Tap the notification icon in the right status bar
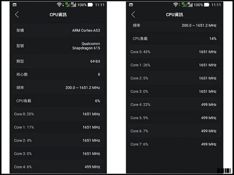Screen dimensions: 234x175 click(x=131, y=5)
